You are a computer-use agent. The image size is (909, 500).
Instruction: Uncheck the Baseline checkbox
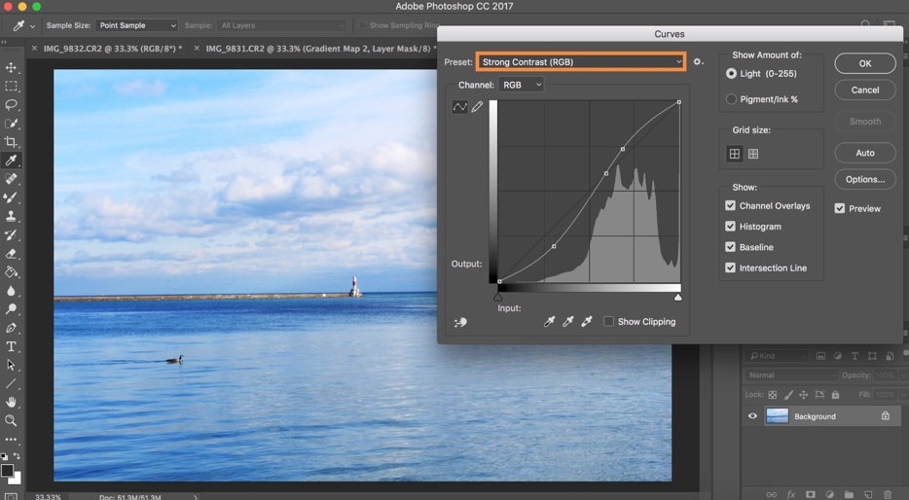[731, 247]
